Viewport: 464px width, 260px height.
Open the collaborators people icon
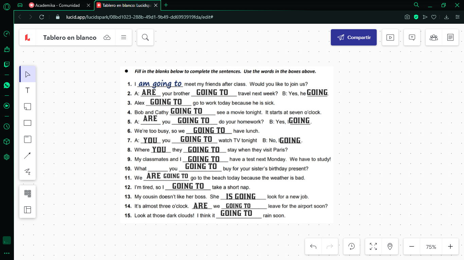tap(434, 37)
